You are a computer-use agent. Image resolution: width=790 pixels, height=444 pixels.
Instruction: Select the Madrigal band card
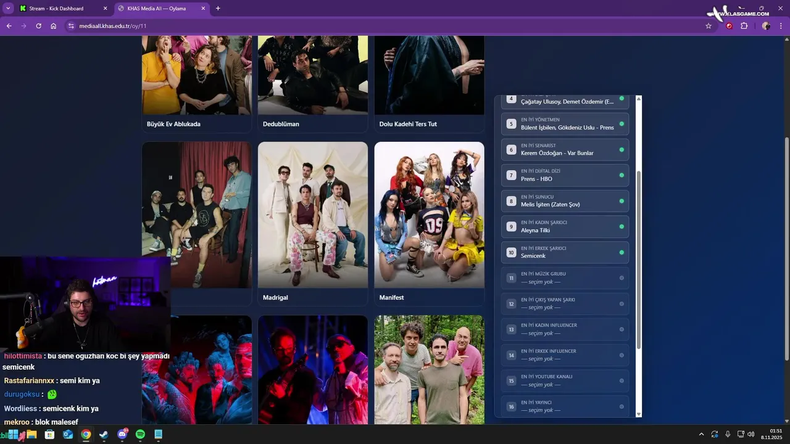313,224
